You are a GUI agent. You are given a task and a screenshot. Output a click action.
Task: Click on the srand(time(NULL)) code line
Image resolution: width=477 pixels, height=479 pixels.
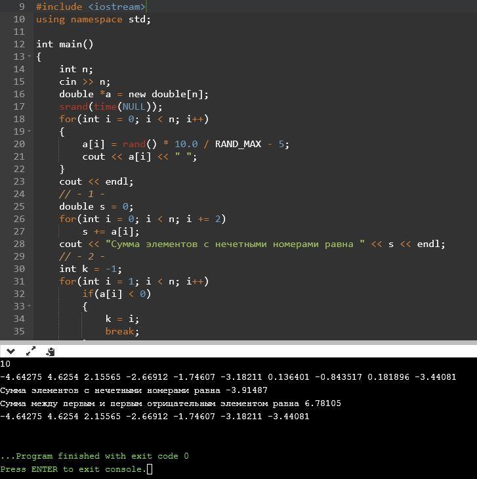pyautogui.click(x=111, y=106)
